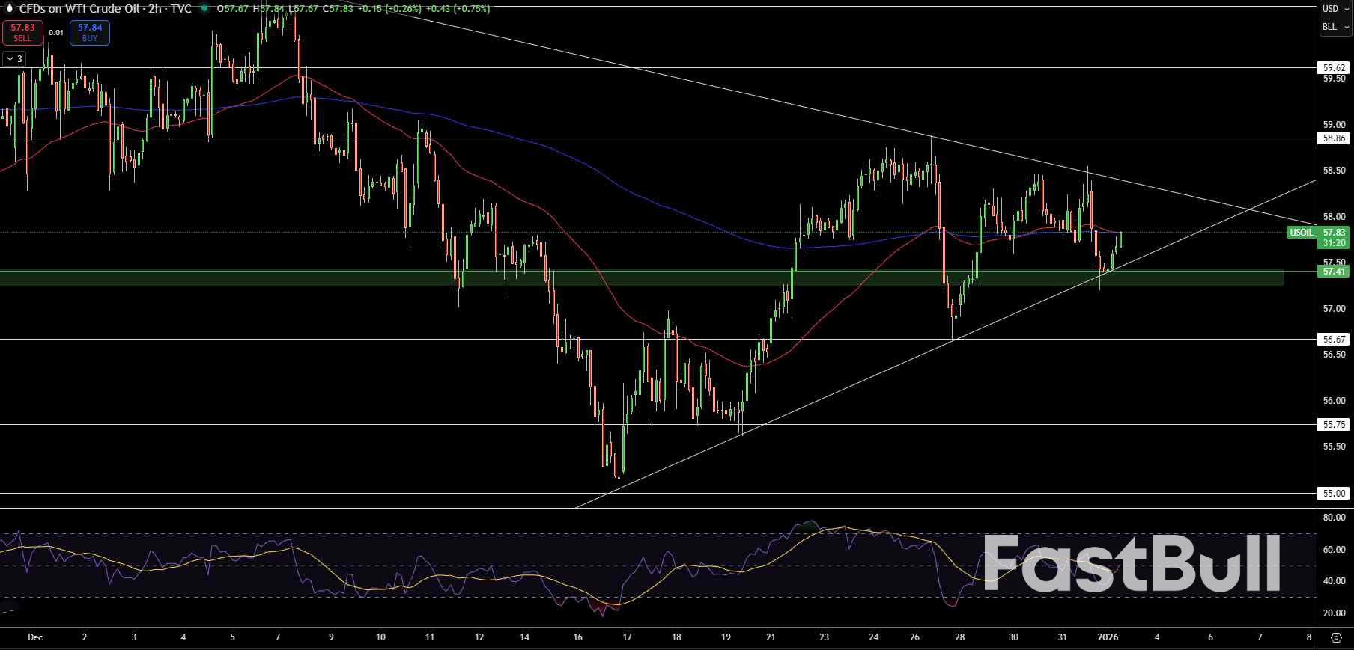Screen dimensions: 1354x650
Task: Click the oil drop symbol icon
Action: (x=8, y=9)
